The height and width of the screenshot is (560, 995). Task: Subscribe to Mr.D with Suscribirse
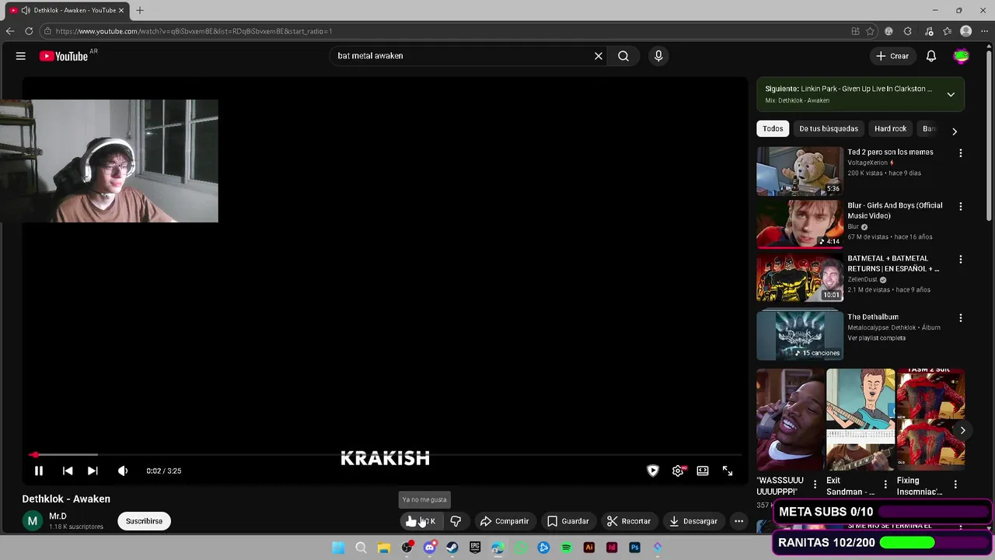(144, 521)
